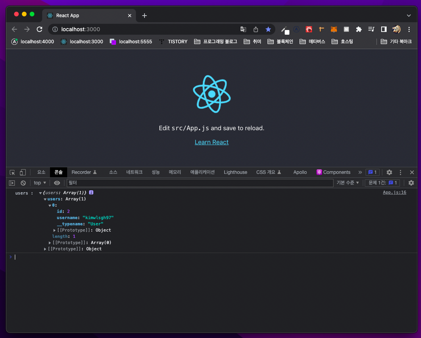
Task: Reload the localhost:3000 page
Action: point(39,29)
